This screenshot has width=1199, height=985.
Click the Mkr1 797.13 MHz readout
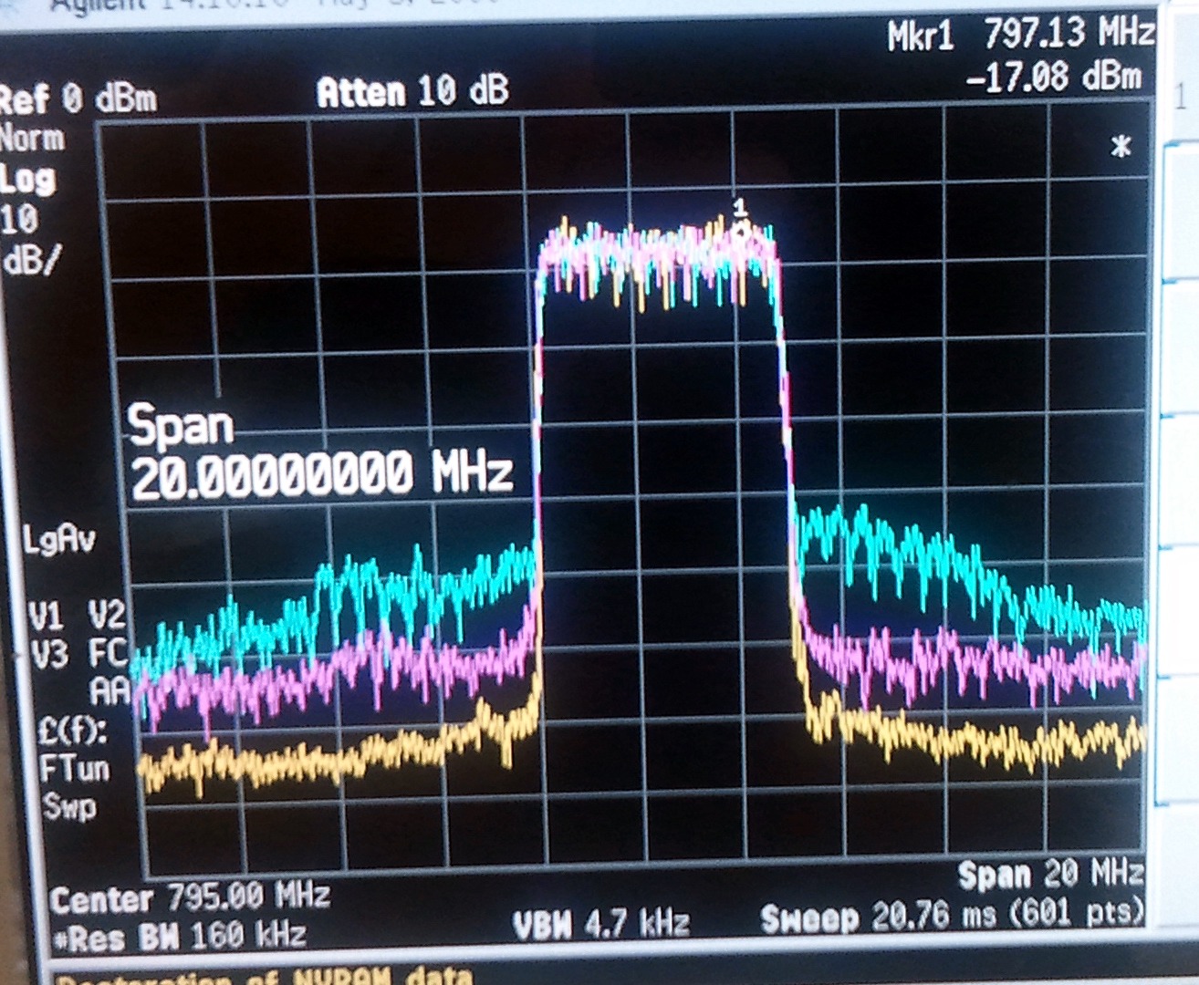1021,36
